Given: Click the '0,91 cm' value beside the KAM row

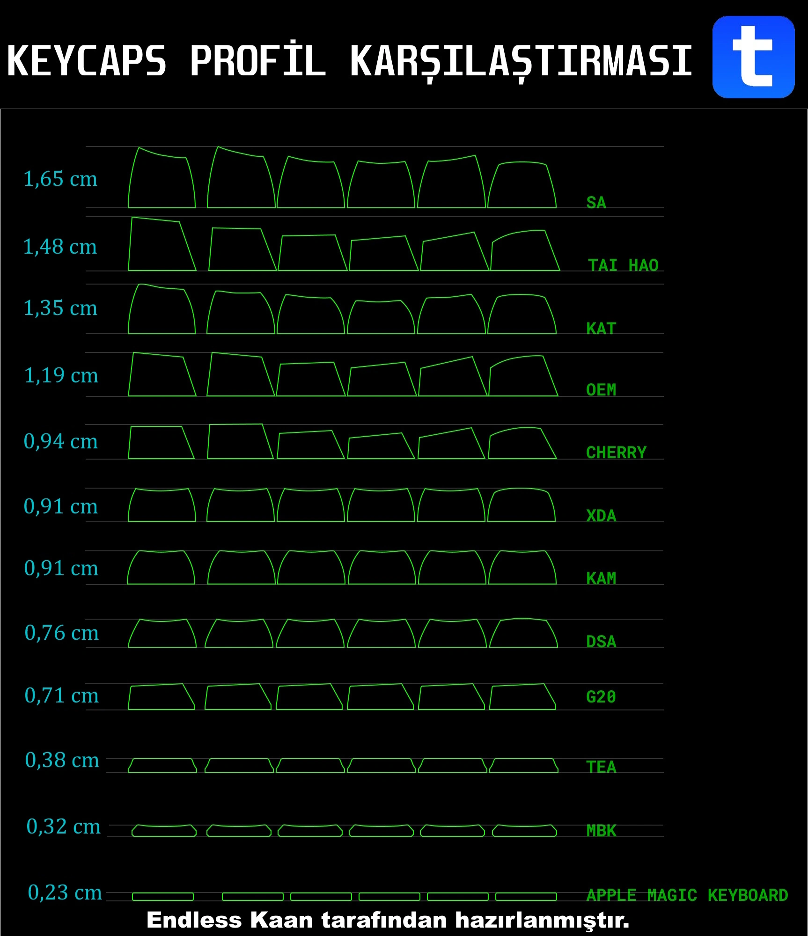Looking at the screenshot, I should [x=61, y=569].
